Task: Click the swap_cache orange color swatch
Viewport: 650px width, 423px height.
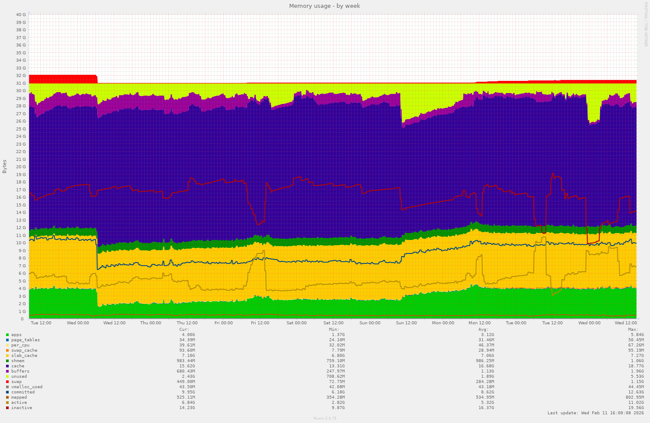Action: 7,350
